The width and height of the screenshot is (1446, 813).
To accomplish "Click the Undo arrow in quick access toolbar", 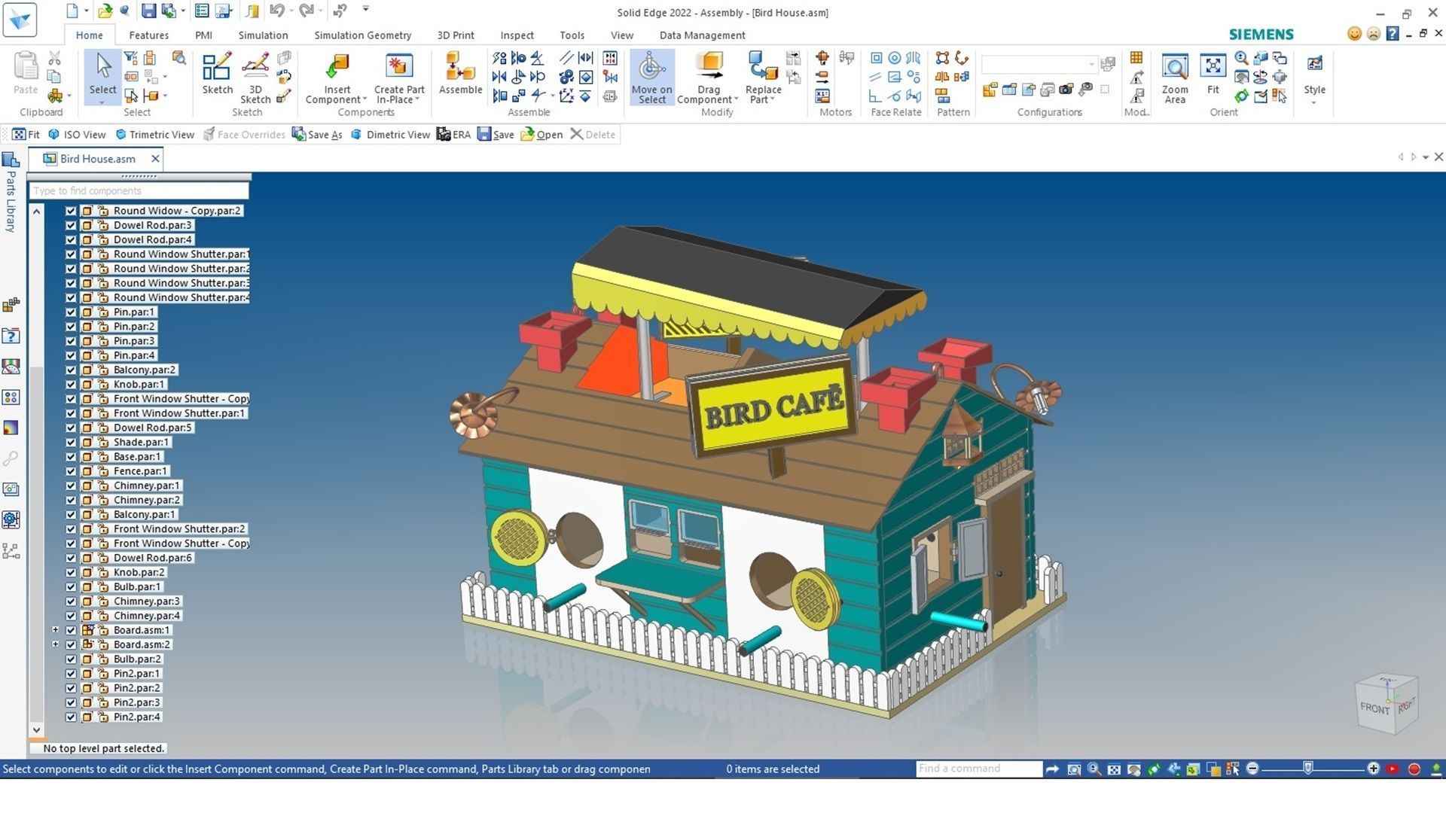I will [x=276, y=11].
